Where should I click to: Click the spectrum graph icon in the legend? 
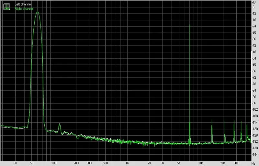pyautogui.click(x=7, y=6)
